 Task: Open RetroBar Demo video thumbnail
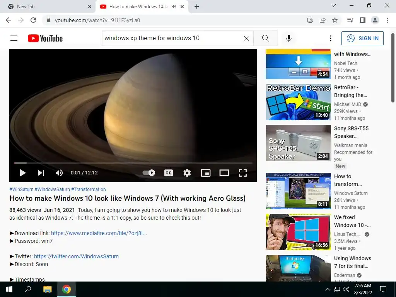coord(298,102)
